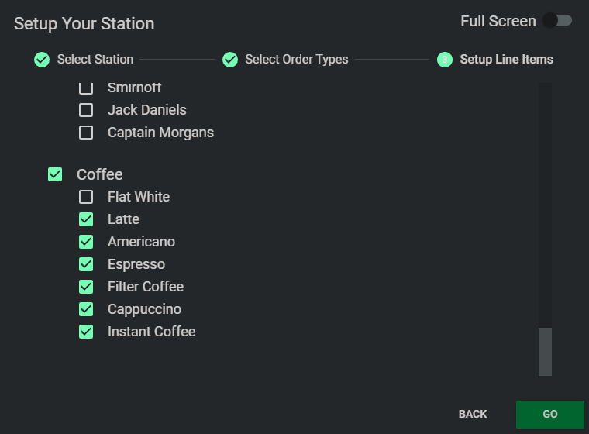Uncheck the Latte checkbox
The image size is (589, 434).
coord(86,219)
